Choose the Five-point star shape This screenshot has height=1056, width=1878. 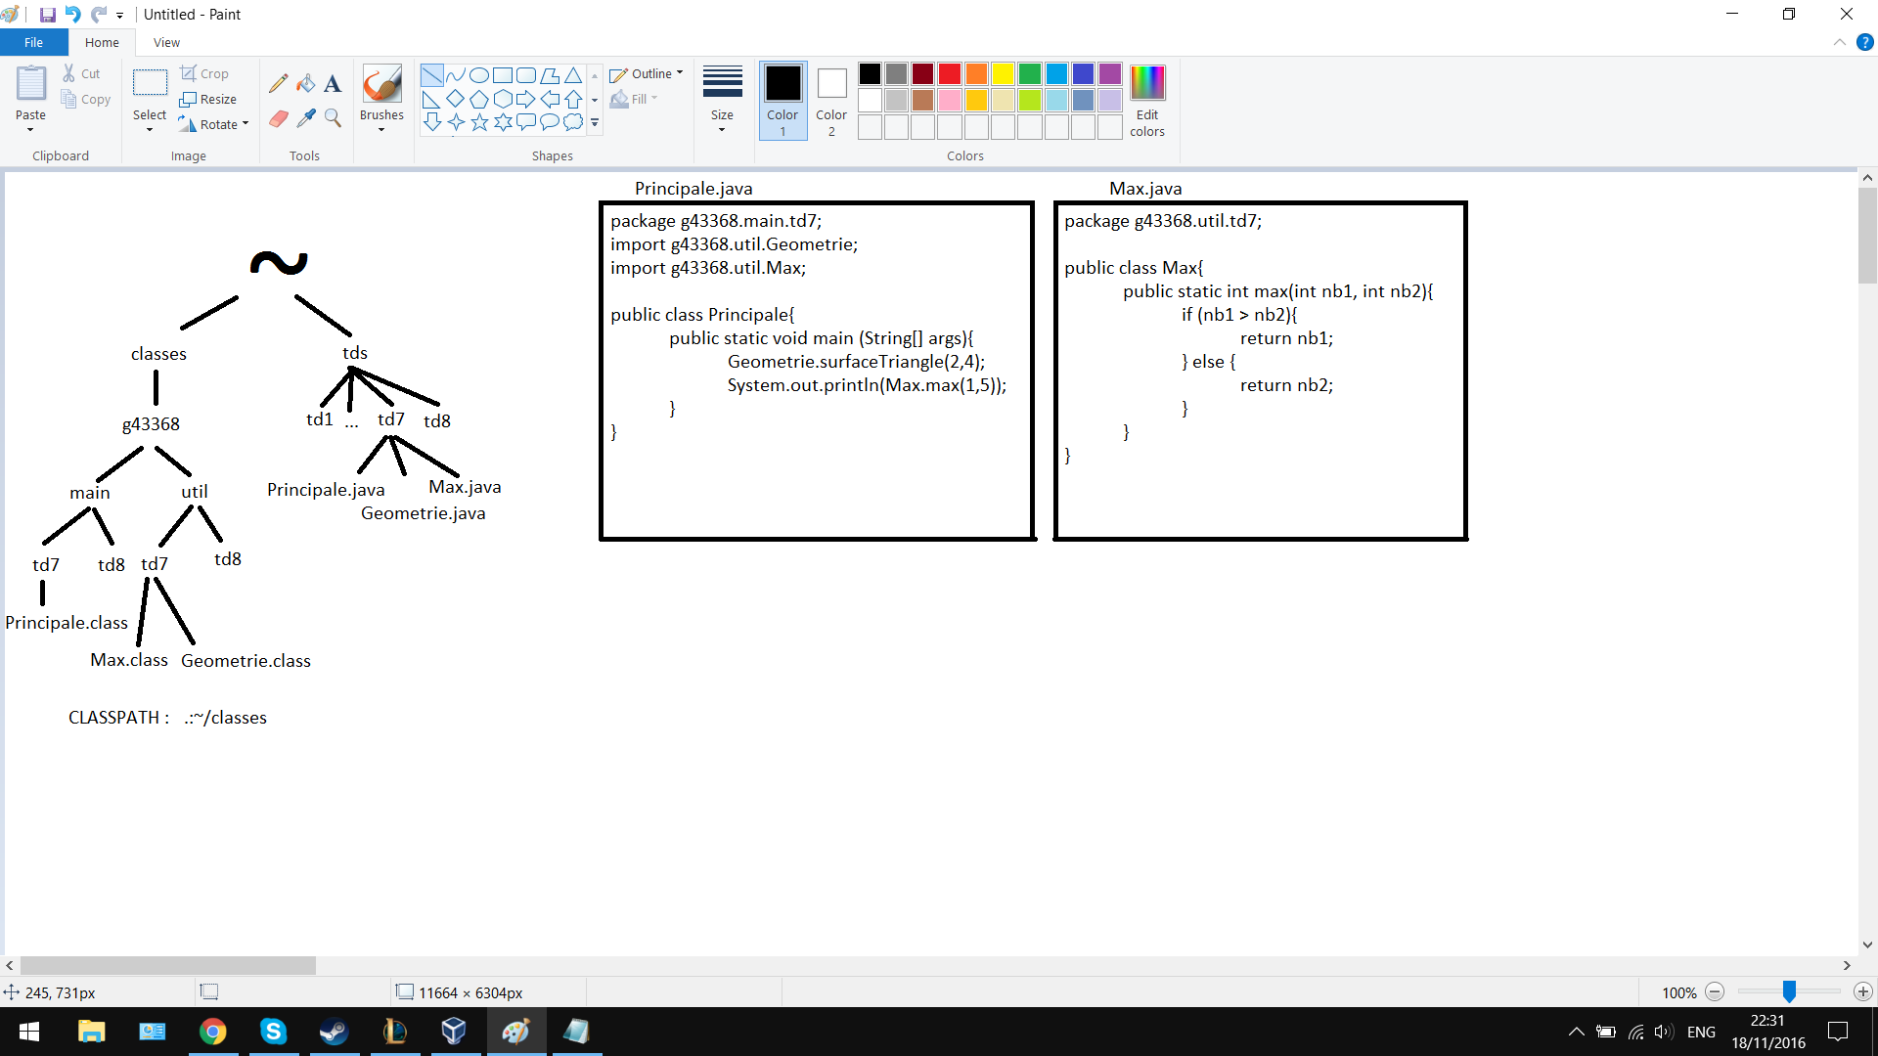479,122
